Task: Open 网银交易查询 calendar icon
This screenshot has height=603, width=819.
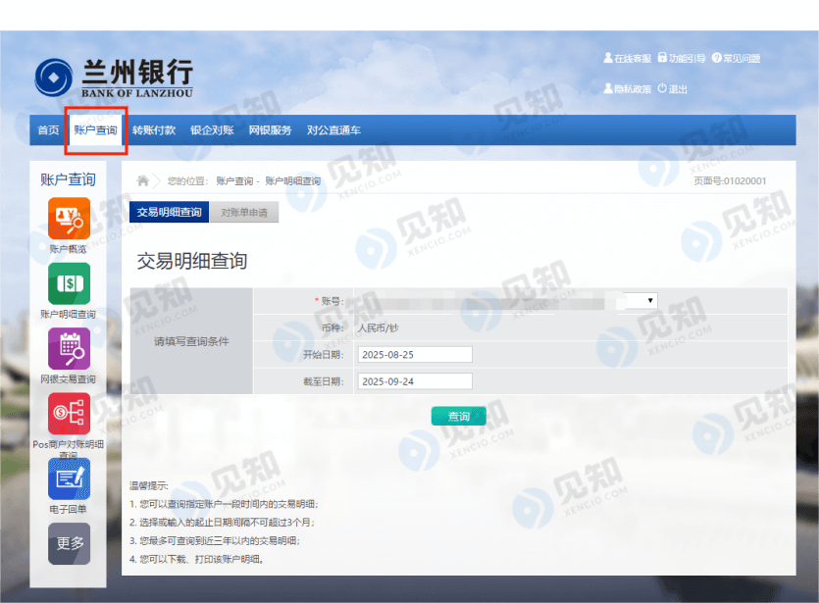Action: [x=69, y=348]
